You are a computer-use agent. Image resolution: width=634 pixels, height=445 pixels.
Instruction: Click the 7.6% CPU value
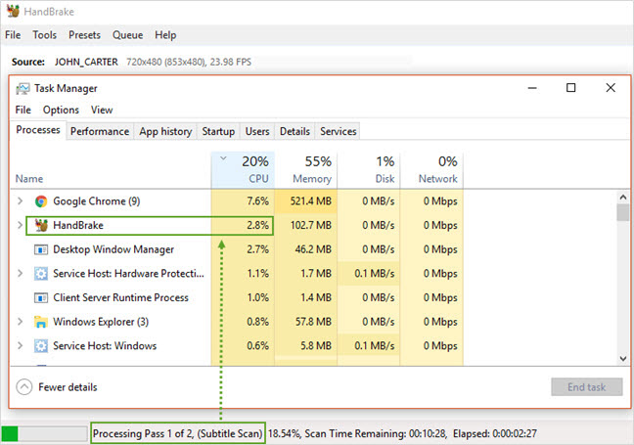[257, 200]
